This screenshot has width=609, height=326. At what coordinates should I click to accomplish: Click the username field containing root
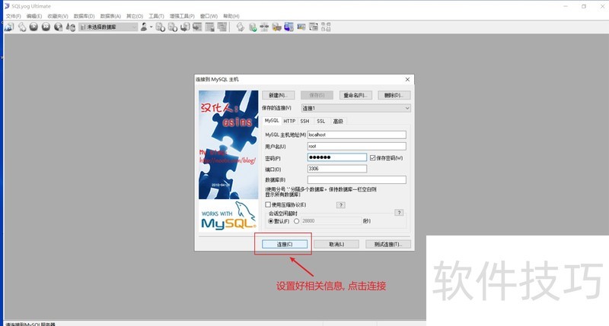(x=356, y=146)
